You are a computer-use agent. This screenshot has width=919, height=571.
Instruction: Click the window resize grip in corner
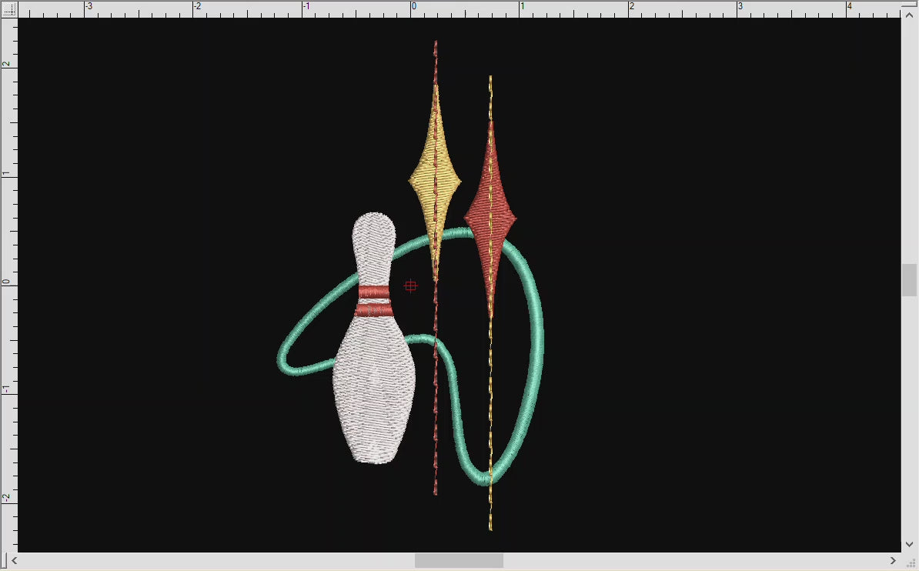(x=911, y=563)
